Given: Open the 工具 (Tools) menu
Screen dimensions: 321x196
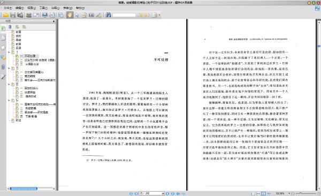Looking at the screenshot, I should coord(43,8).
